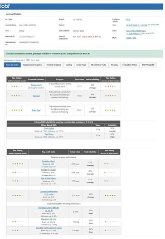Open the Terminal Graphics tab
The image size is (165, 239).
pyautogui.click(x=54, y=65)
